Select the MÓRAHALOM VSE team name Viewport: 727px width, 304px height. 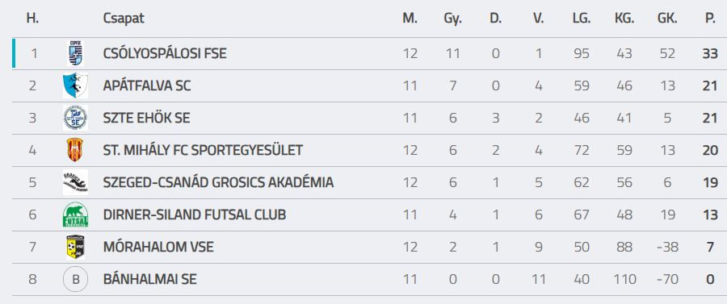[x=158, y=247]
